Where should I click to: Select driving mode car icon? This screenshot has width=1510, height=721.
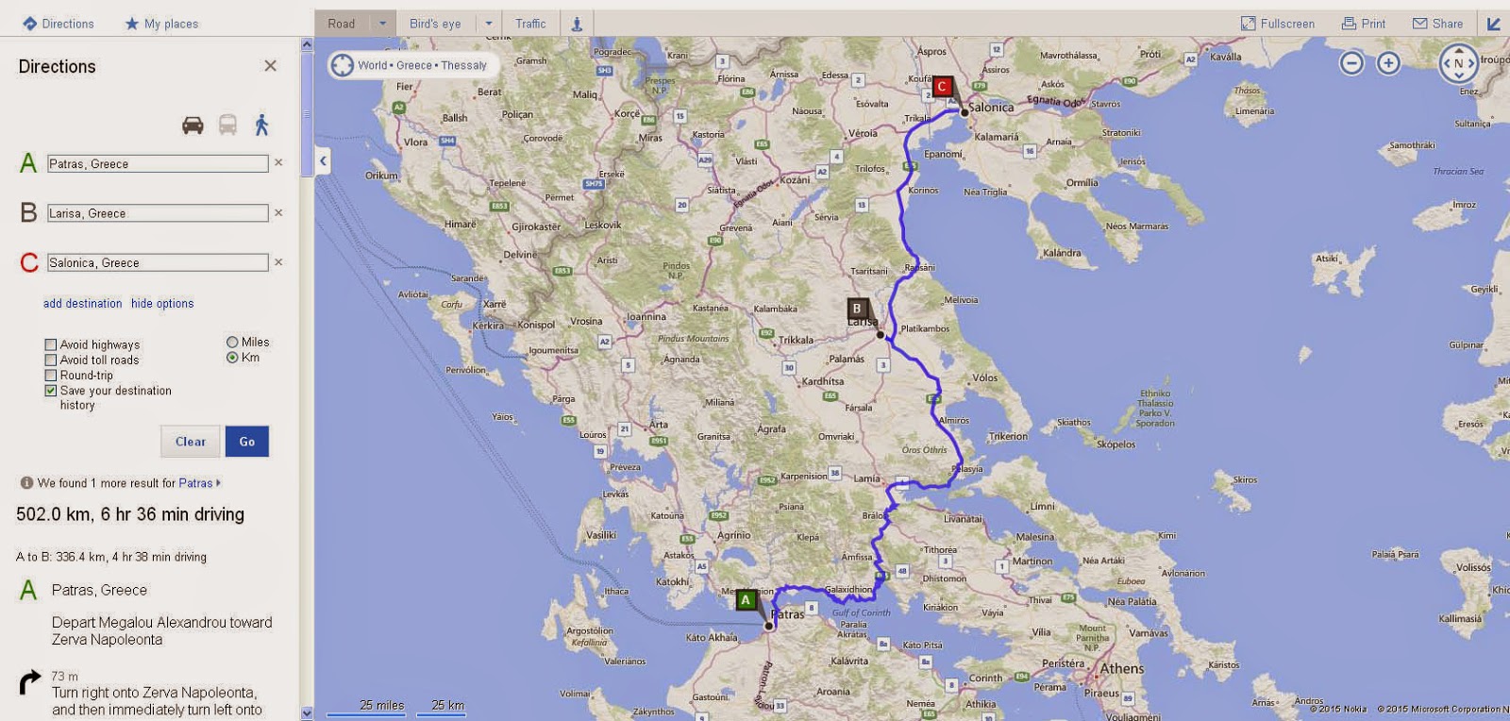click(x=193, y=125)
